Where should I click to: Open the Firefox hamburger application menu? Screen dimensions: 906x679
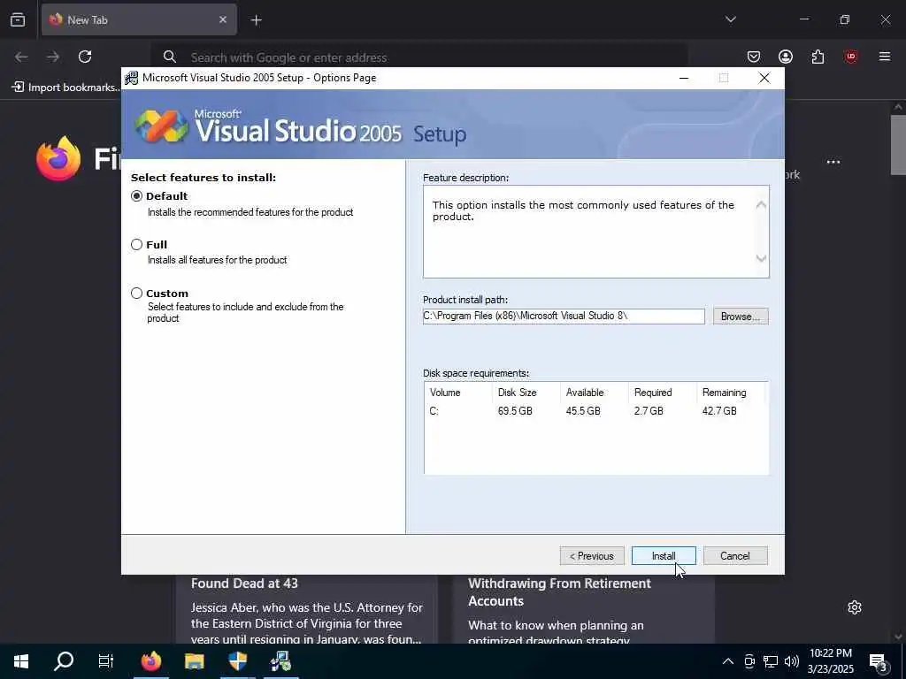(x=885, y=57)
